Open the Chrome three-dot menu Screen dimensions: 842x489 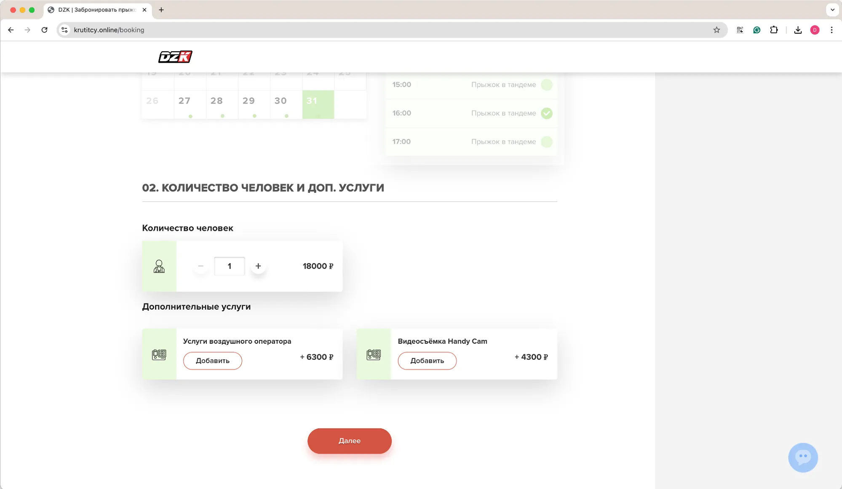[831, 30]
